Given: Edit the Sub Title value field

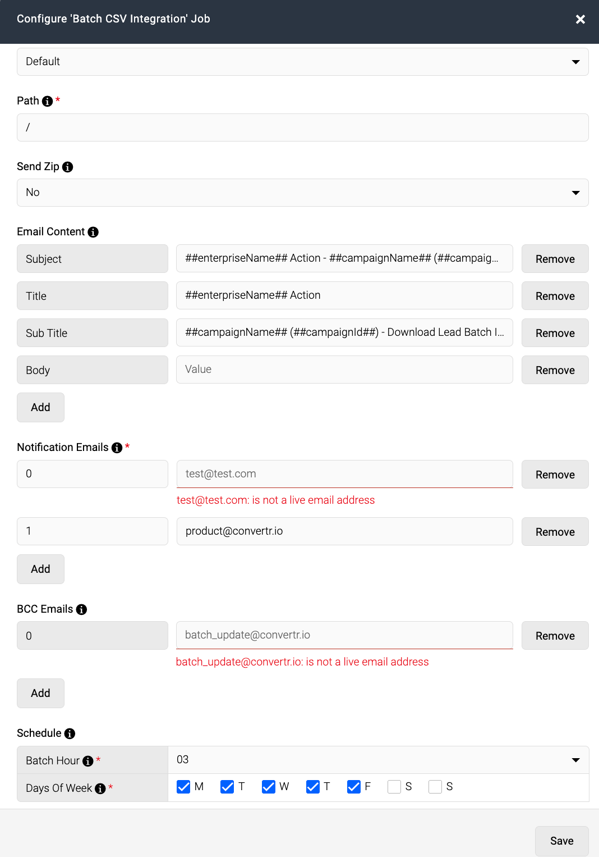Looking at the screenshot, I should 344,332.
